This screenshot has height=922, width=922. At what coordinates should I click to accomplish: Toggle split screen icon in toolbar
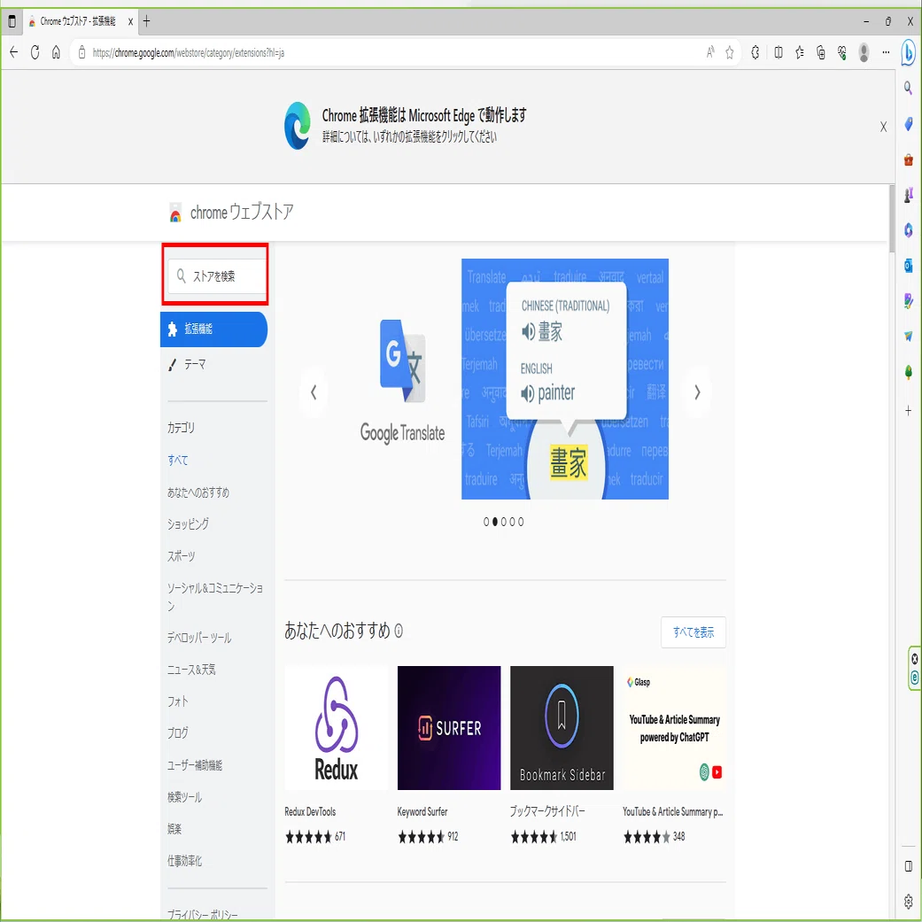click(779, 53)
